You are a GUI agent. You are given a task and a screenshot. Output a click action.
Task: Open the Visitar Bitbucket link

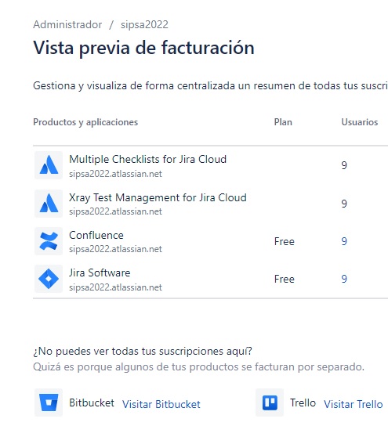(x=161, y=404)
